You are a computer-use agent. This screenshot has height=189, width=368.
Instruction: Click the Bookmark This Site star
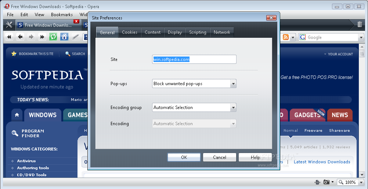pyautogui.click(x=14, y=54)
